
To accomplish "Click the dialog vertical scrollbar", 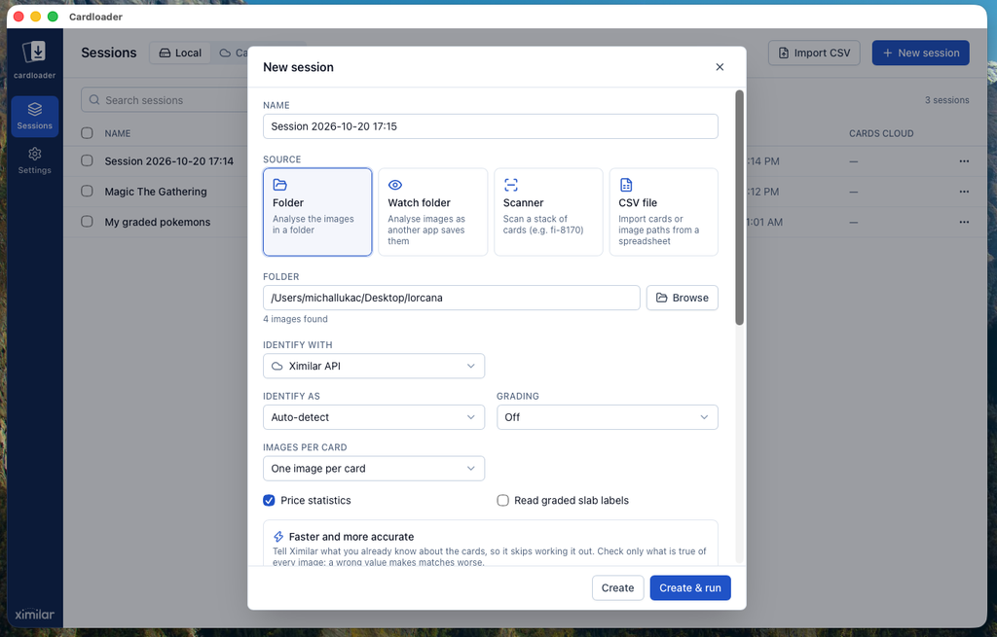I will 739,208.
